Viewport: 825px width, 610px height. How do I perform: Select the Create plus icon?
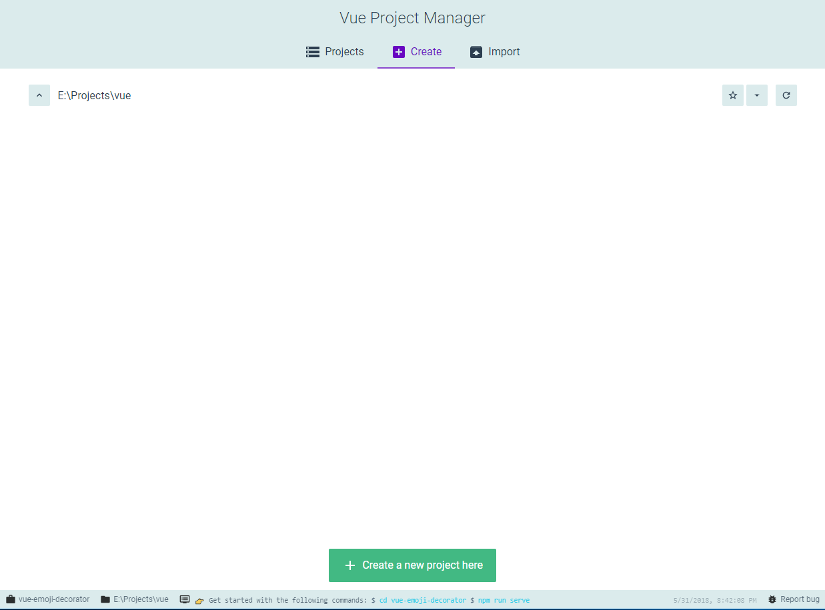pyautogui.click(x=398, y=51)
